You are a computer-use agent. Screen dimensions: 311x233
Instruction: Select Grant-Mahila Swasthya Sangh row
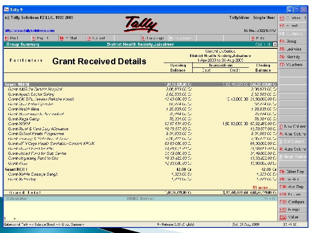pyautogui.click(x=140, y=174)
